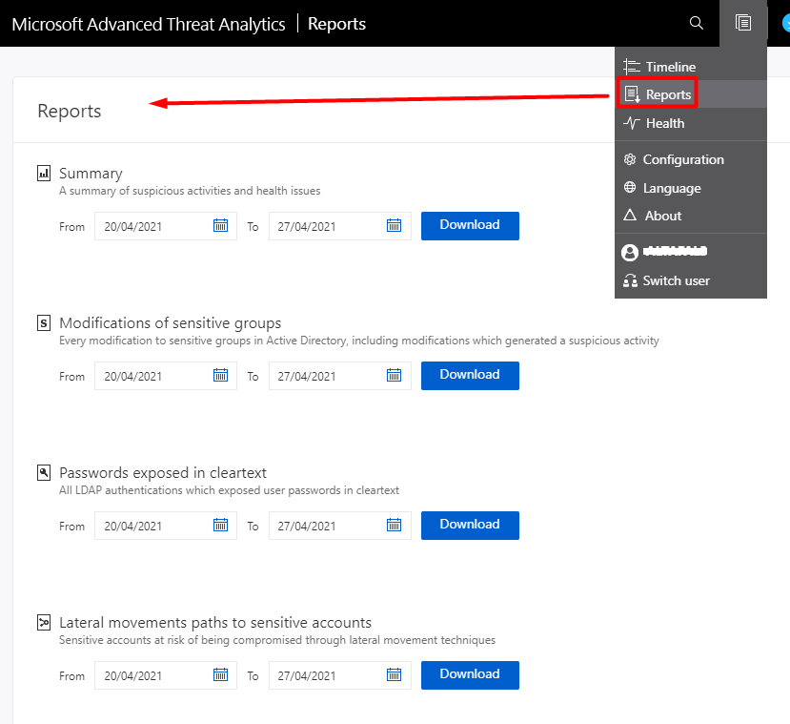The width and height of the screenshot is (790, 724).
Task: Edit Summary To date field
Action: [340, 226]
